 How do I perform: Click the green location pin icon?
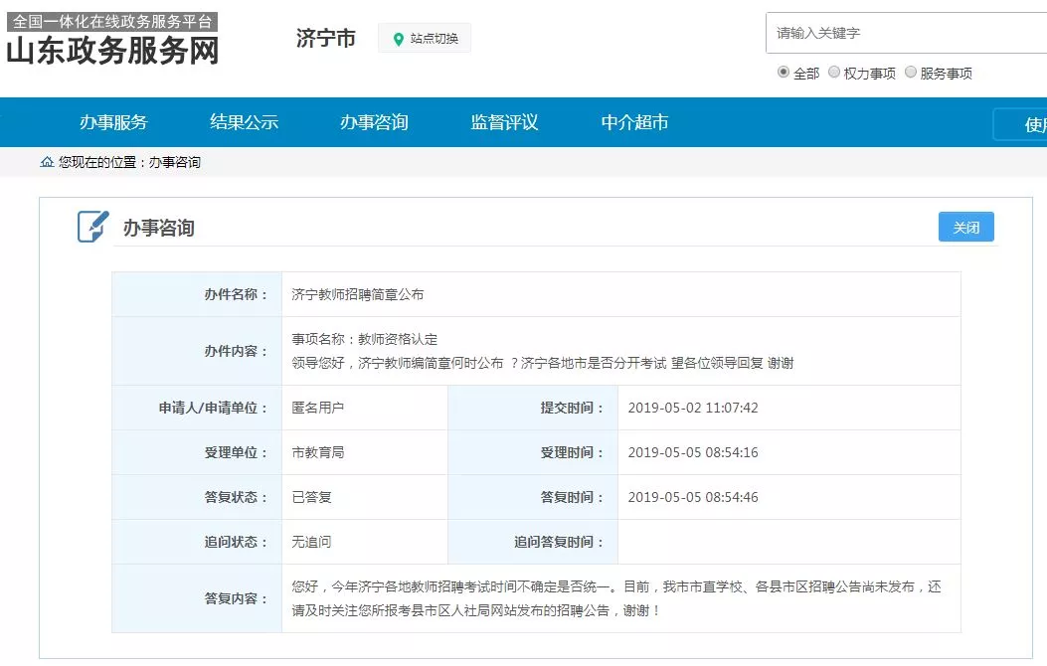399,40
